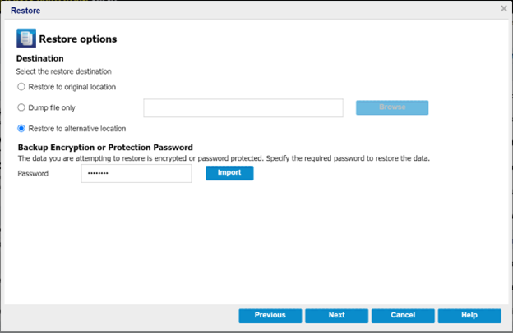Go back with the Previous button

point(270,315)
